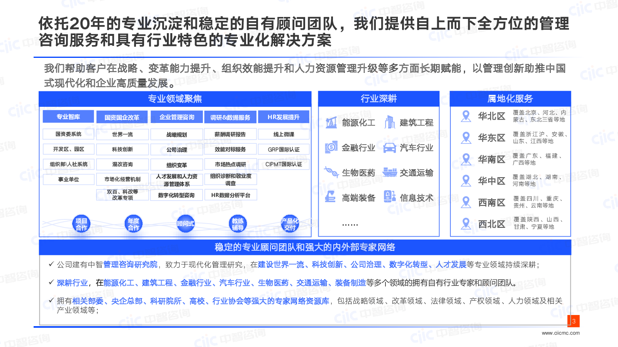Click the 战略规划 box
Image resolution: width=618 pixels, height=347 pixels.
[x=177, y=135]
